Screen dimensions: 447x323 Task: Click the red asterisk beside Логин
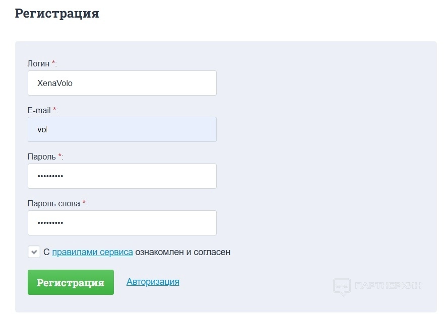[54, 63]
